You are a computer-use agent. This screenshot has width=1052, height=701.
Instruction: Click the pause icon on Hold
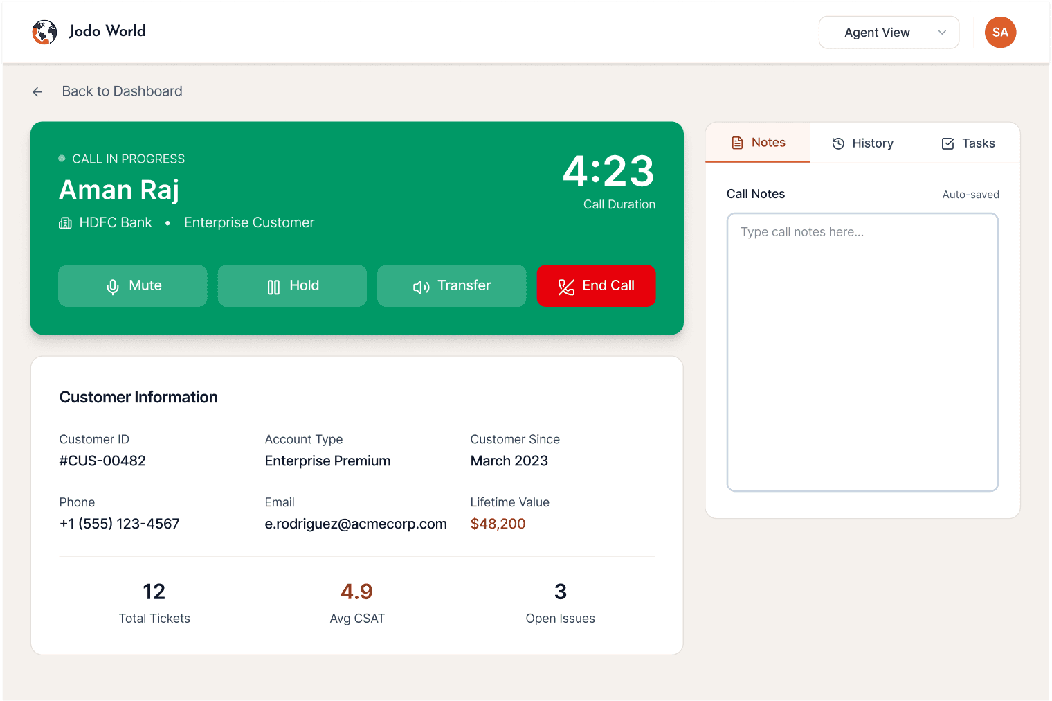point(273,287)
